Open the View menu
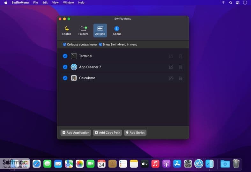251x172 pixels. pos(55,3)
